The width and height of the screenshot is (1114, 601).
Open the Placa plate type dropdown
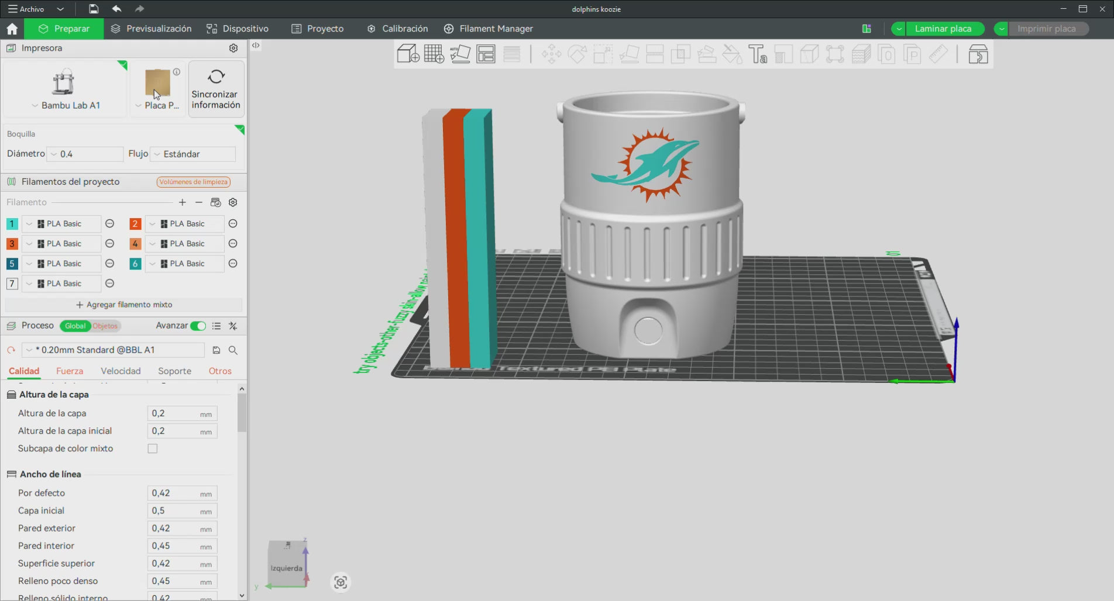coord(157,105)
